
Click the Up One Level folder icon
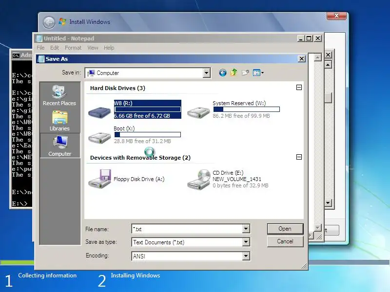pyautogui.click(x=234, y=73)
